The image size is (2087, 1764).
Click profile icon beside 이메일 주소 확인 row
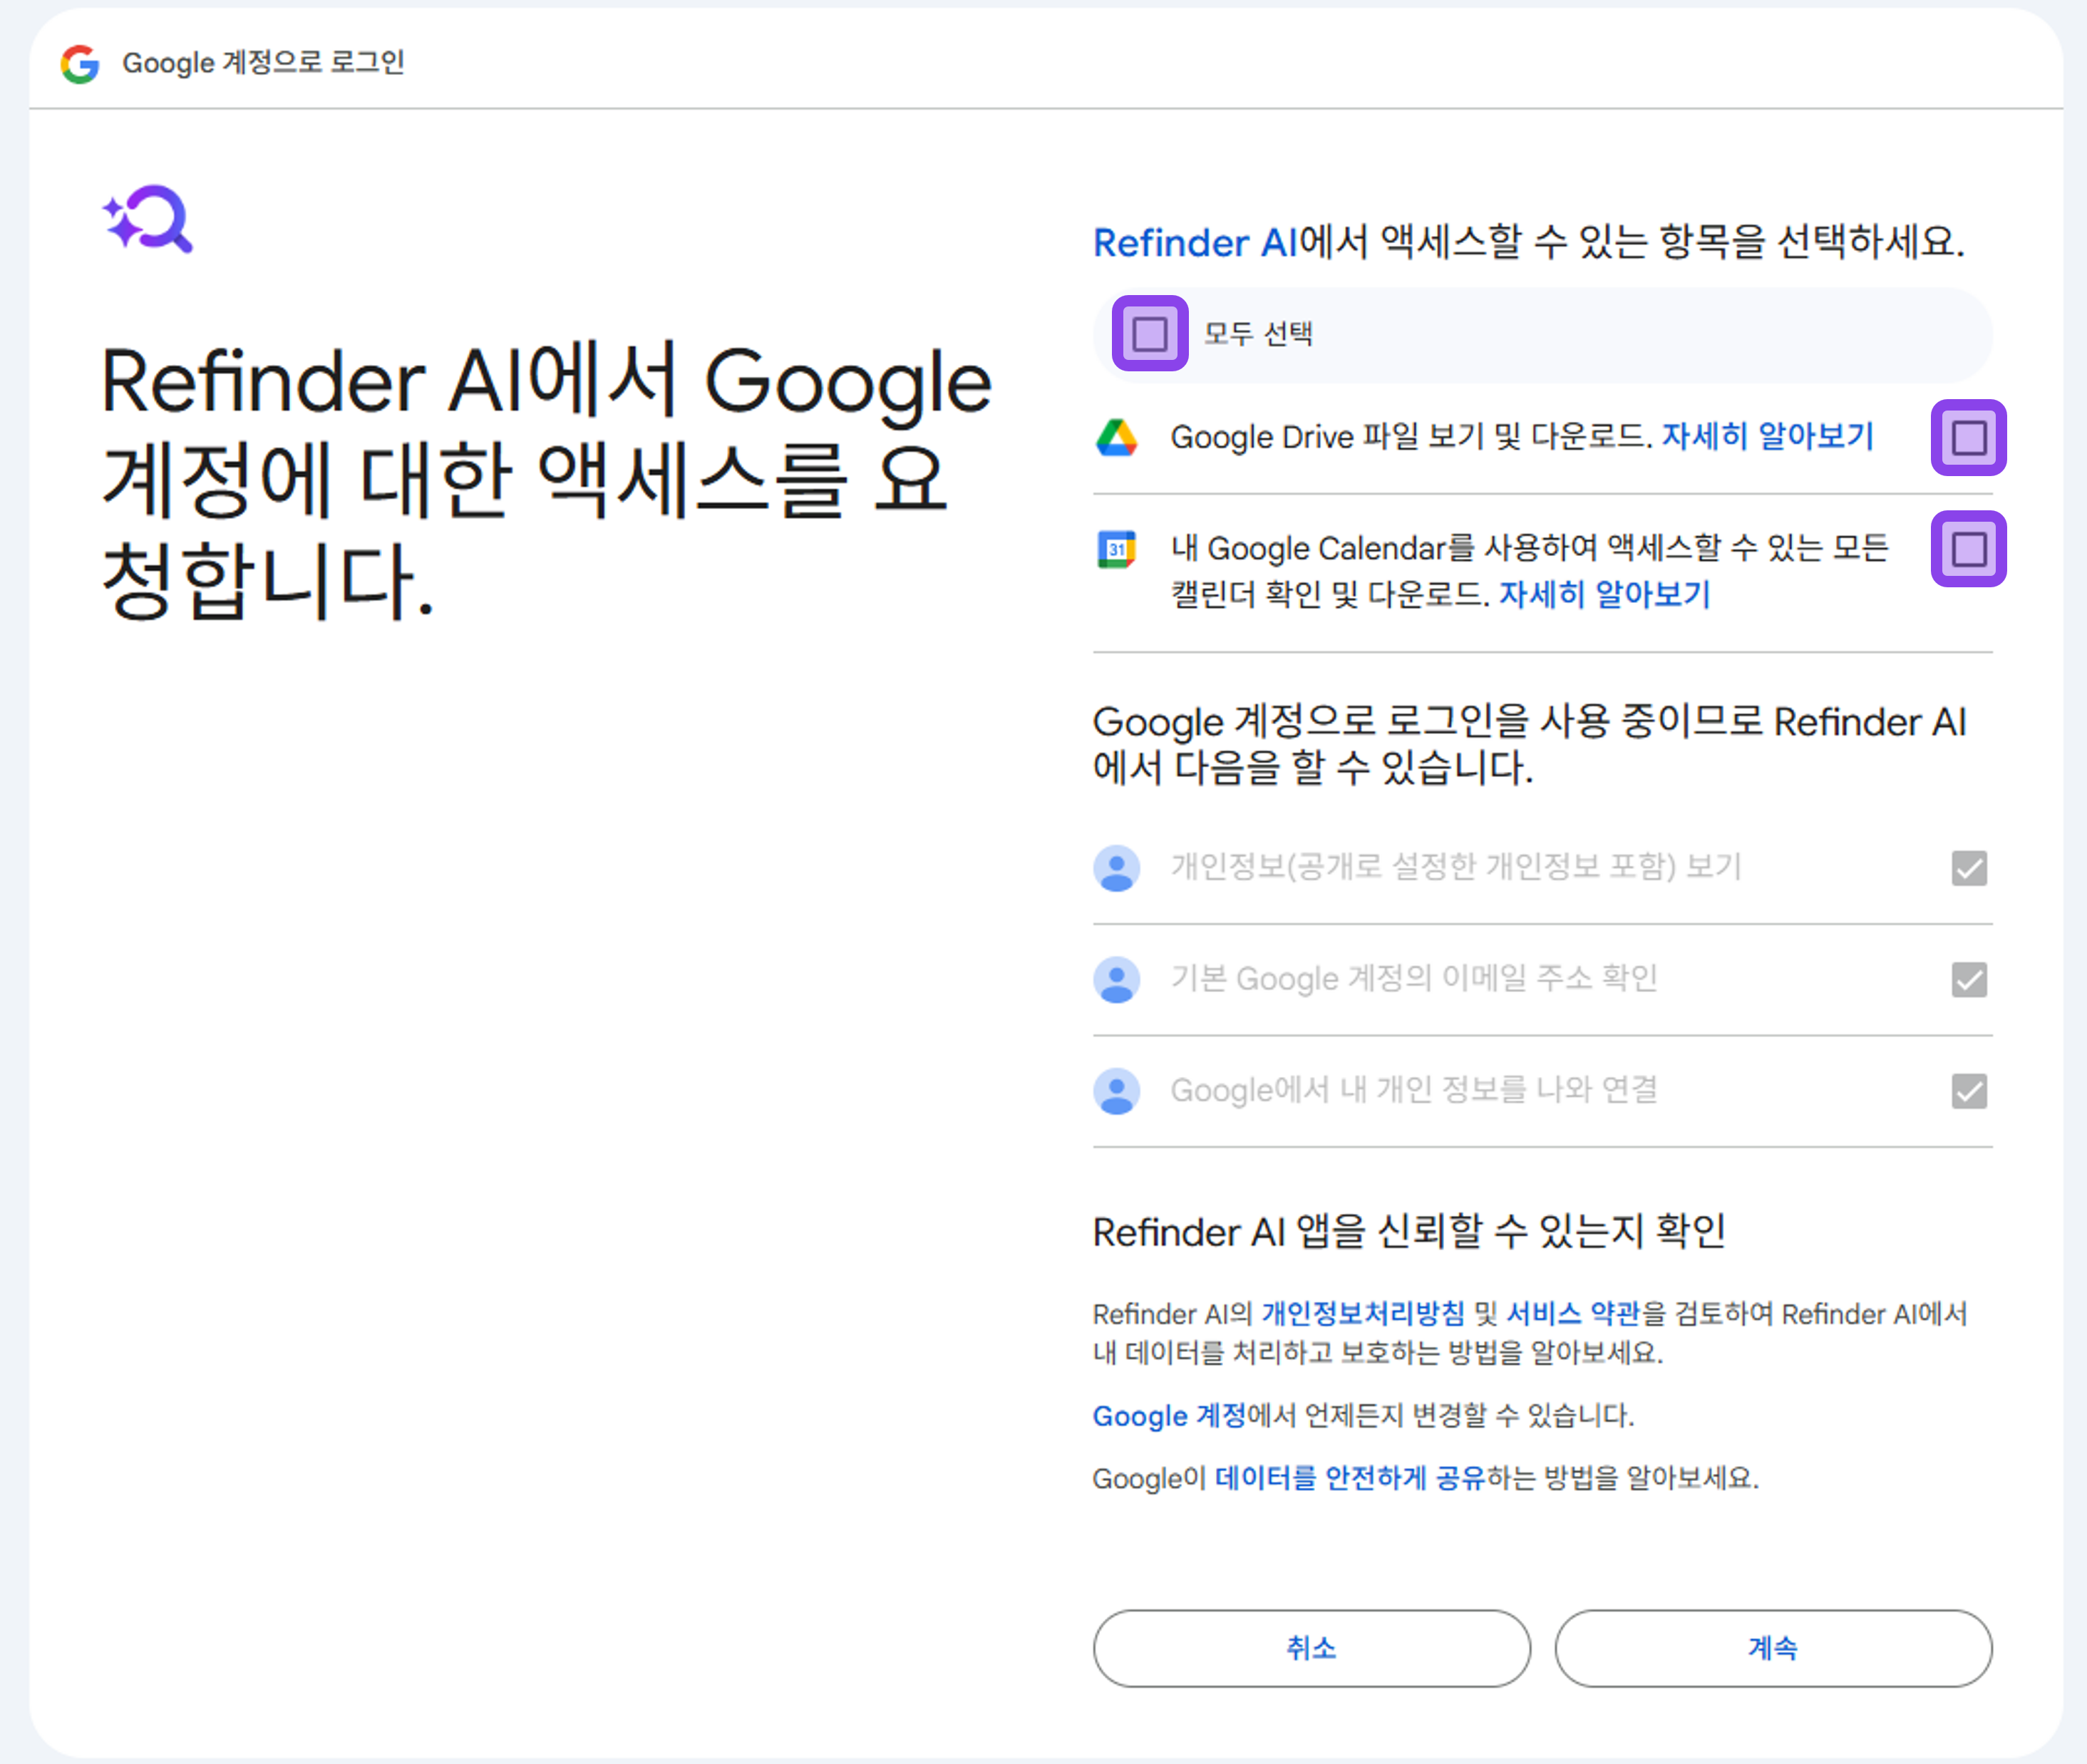point(1117,980)
